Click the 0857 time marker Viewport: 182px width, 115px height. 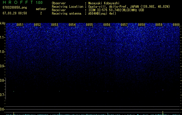(124, 25)
